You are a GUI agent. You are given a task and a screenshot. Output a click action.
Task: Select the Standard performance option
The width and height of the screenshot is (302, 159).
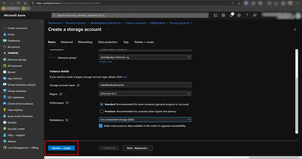click(x=101, y=104)
